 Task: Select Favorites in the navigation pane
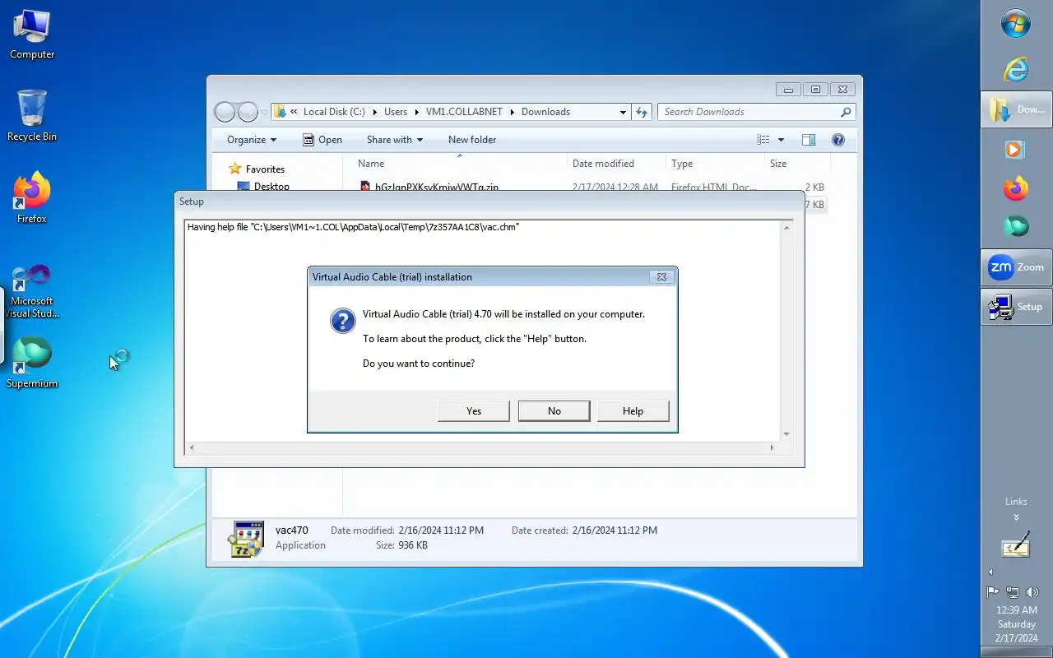265,169
